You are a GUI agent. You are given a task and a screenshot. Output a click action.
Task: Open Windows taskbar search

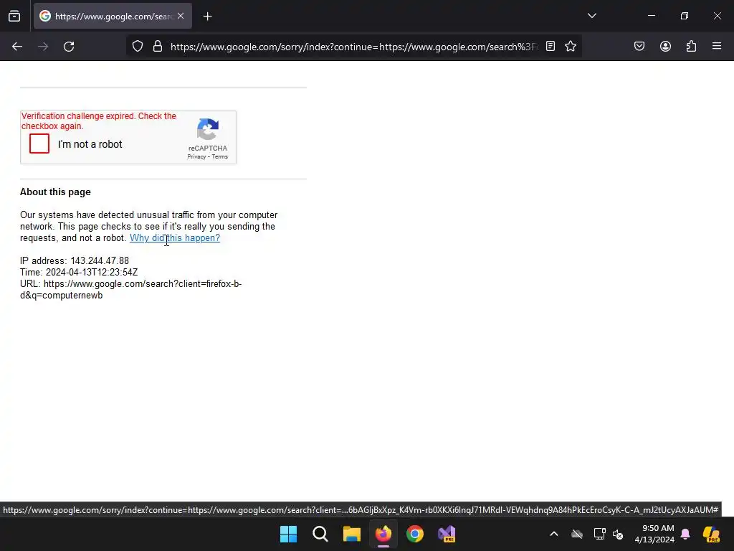(320, 534)
